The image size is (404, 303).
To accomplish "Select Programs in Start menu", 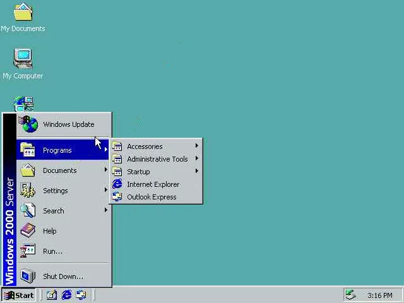I will tap(63, 150).
